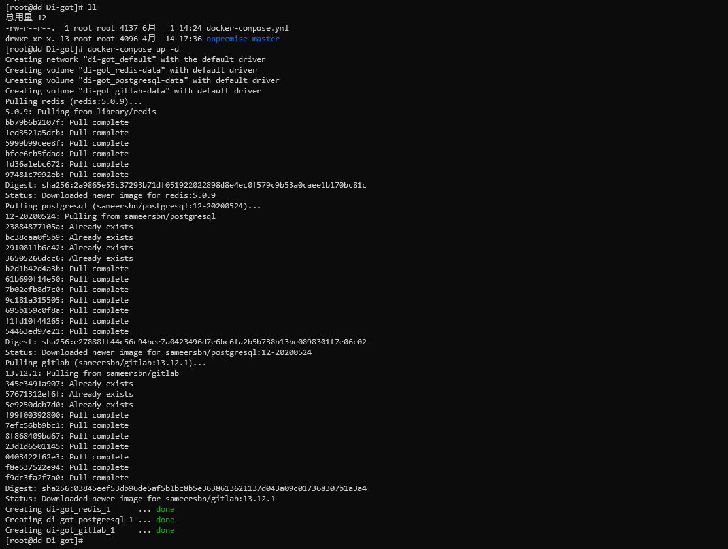The width and height of the screenshot is (728, 549).
Task: Click the "di-got_postgresql-data" volume line
Action: 142,80
